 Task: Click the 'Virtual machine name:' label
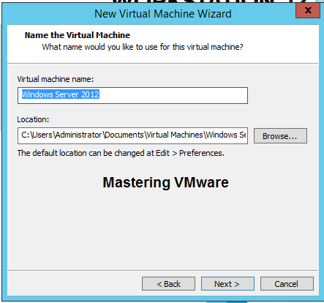click(x=56, y=79)
